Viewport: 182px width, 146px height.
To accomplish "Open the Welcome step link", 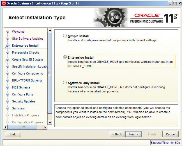I will (x=18, y=32).
